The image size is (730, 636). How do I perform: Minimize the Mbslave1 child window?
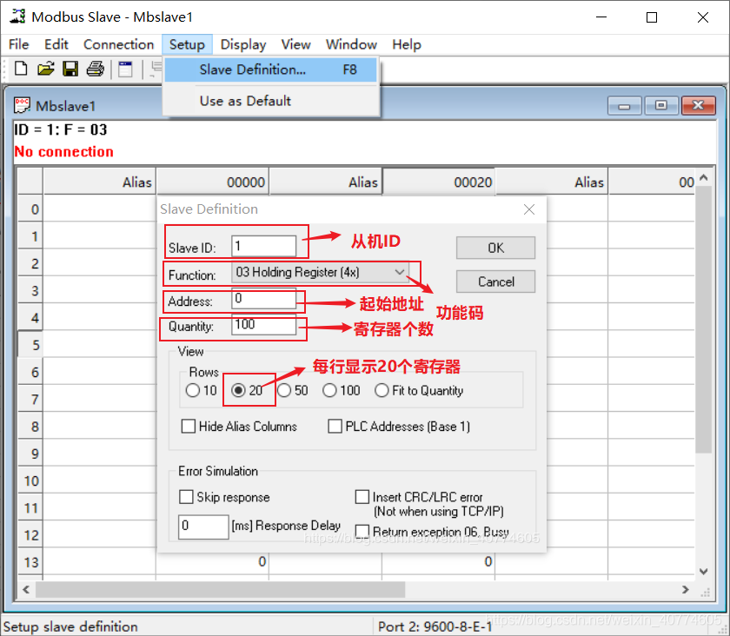coord(624,106)
